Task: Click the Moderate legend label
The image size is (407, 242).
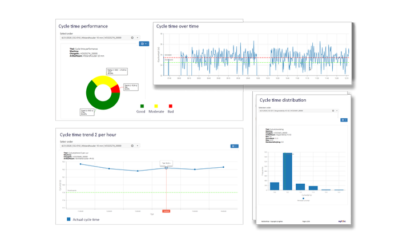Action: [x=156, y=111]
